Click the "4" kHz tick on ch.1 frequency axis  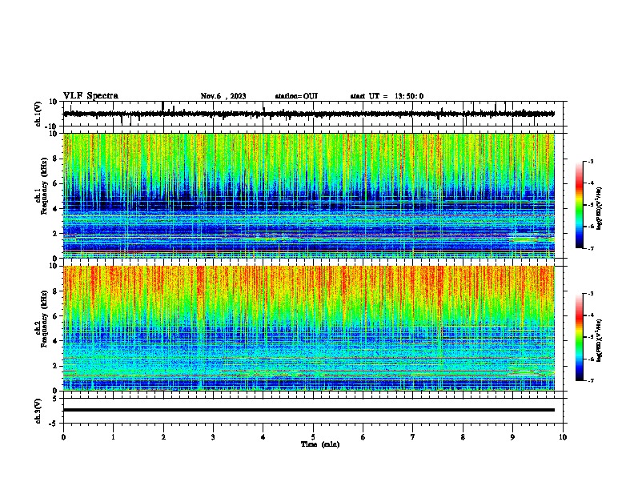click(x=55, y=209)
